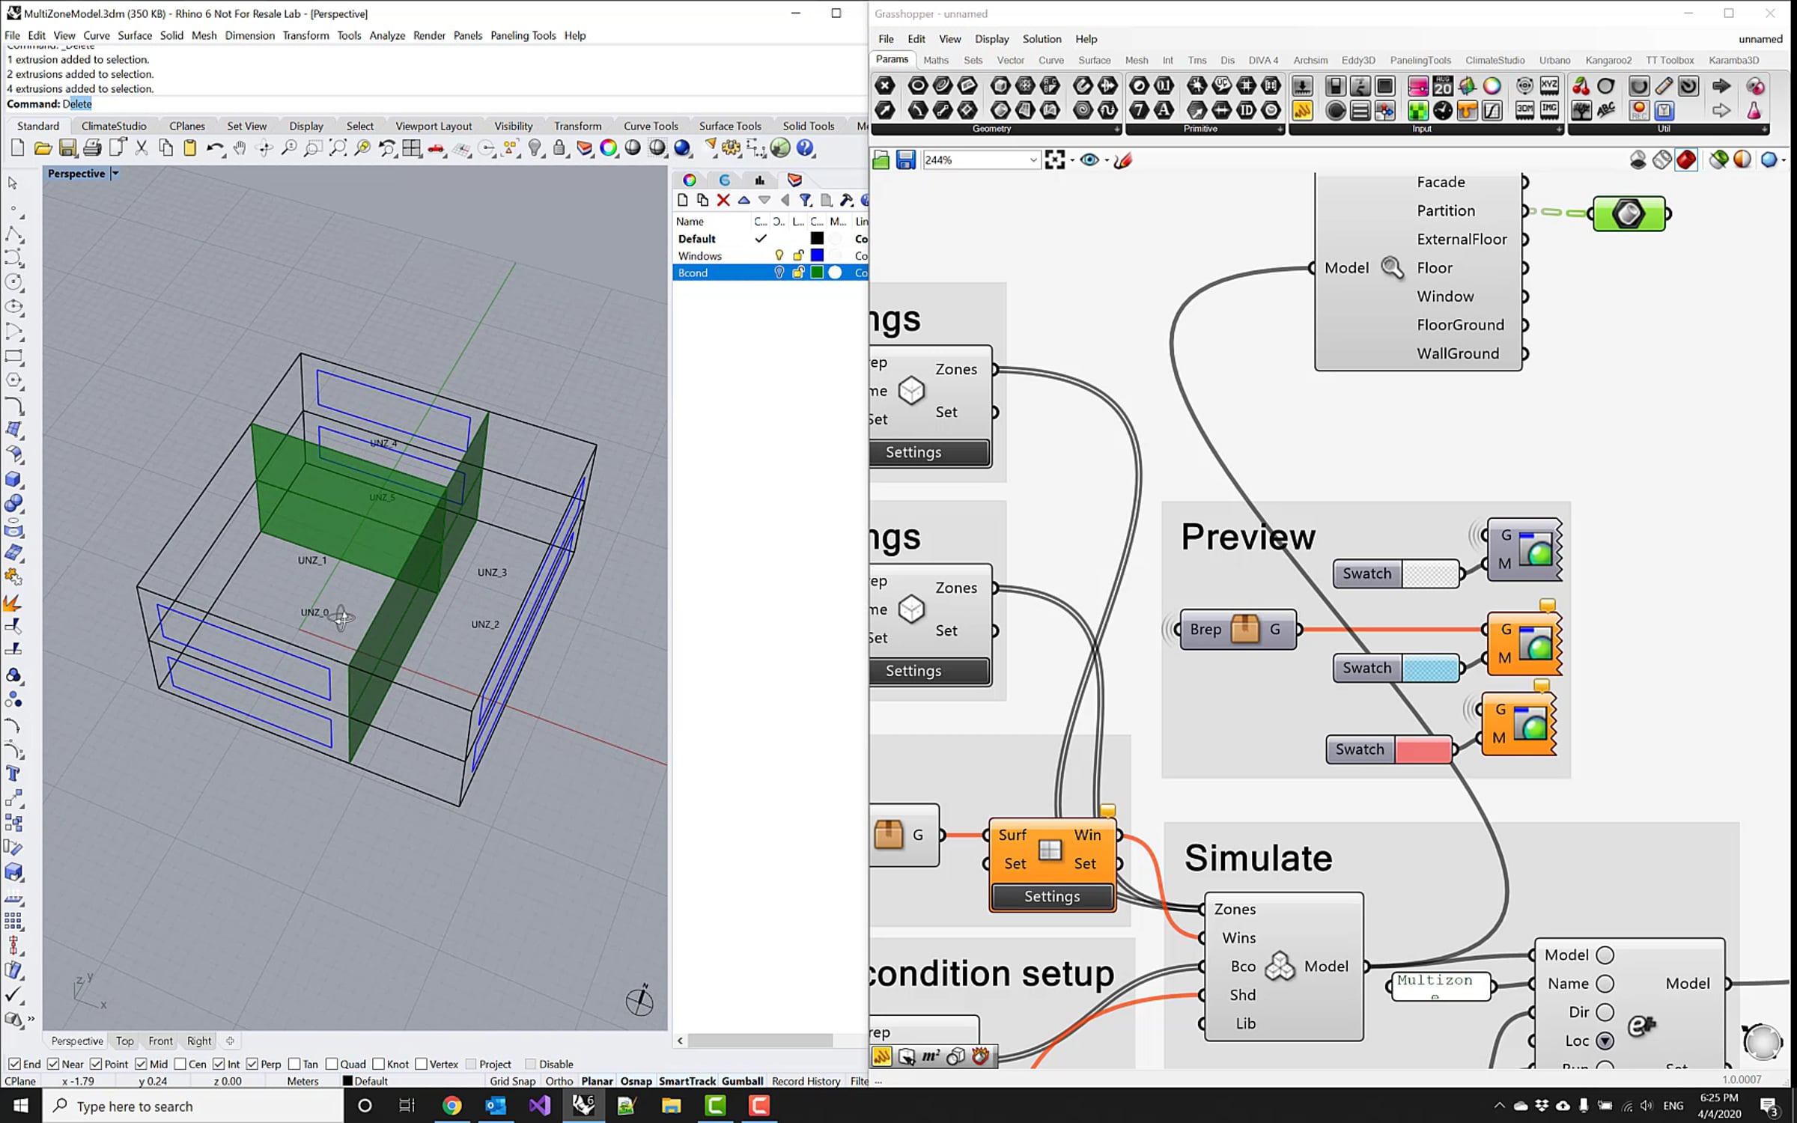Viewport: 1797px width, 1123px height.
Task: Expand the Util panel in Grasshopper ribbon
Action: [1764, 130]
